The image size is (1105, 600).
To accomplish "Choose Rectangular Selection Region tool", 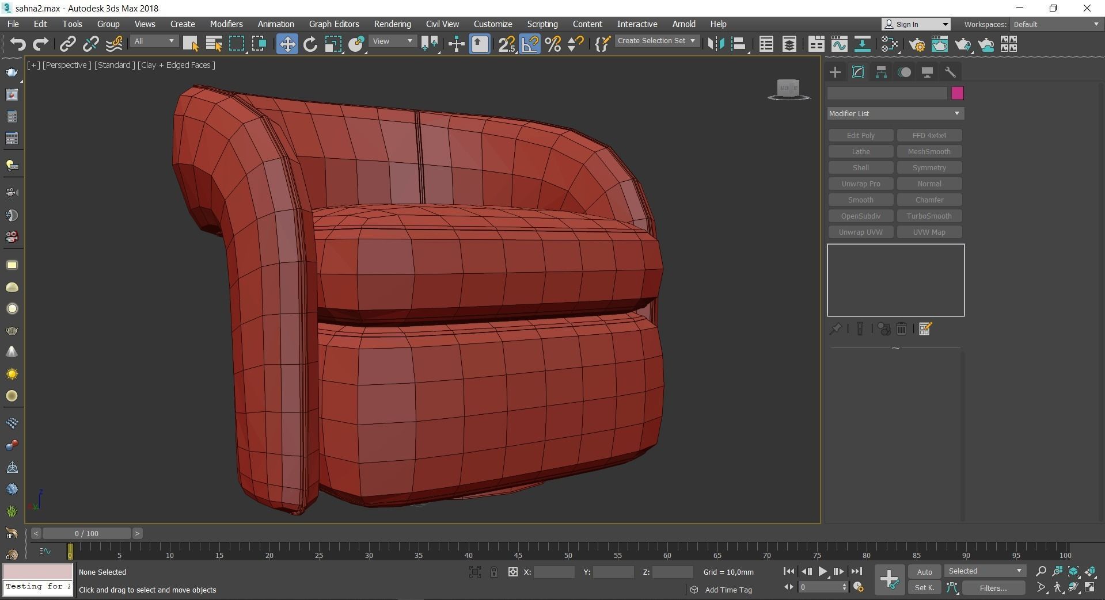I will click(x=237, y=44).
